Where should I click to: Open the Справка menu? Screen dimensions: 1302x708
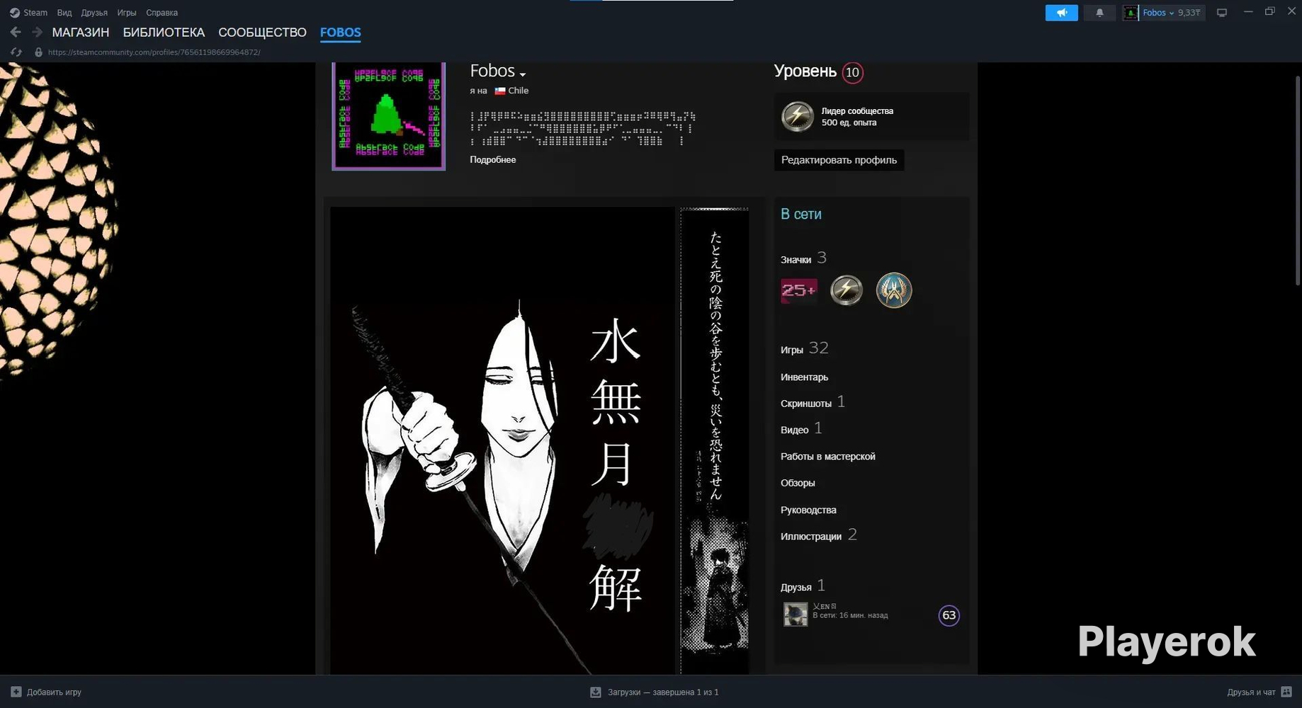(162, 13)
